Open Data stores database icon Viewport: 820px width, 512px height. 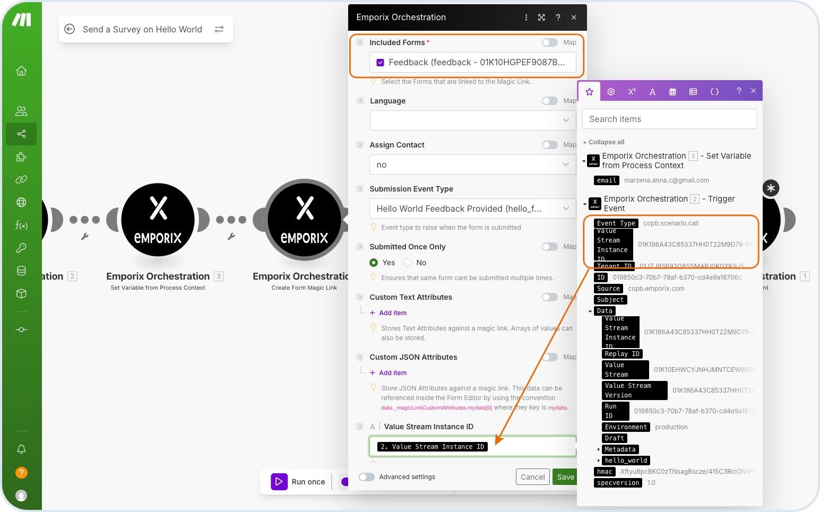tap(21, 271)
